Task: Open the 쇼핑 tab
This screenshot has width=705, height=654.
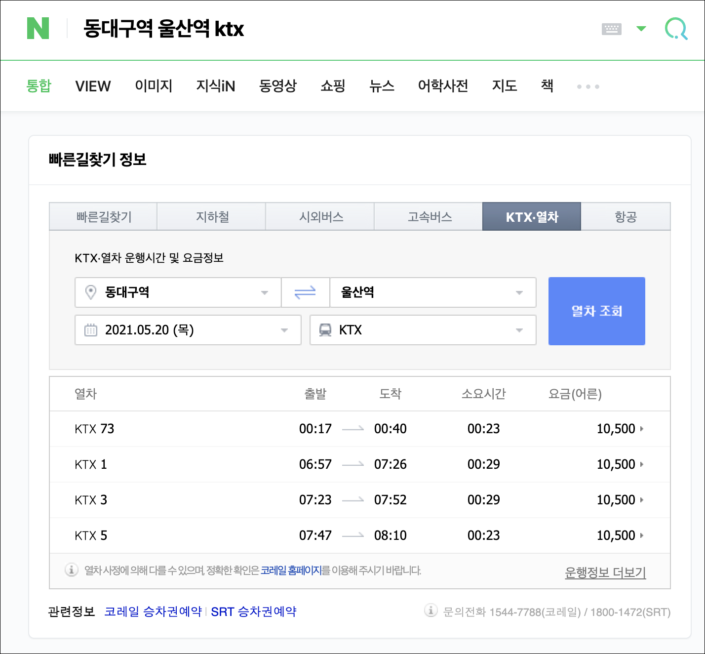Action: pos(333,86)
